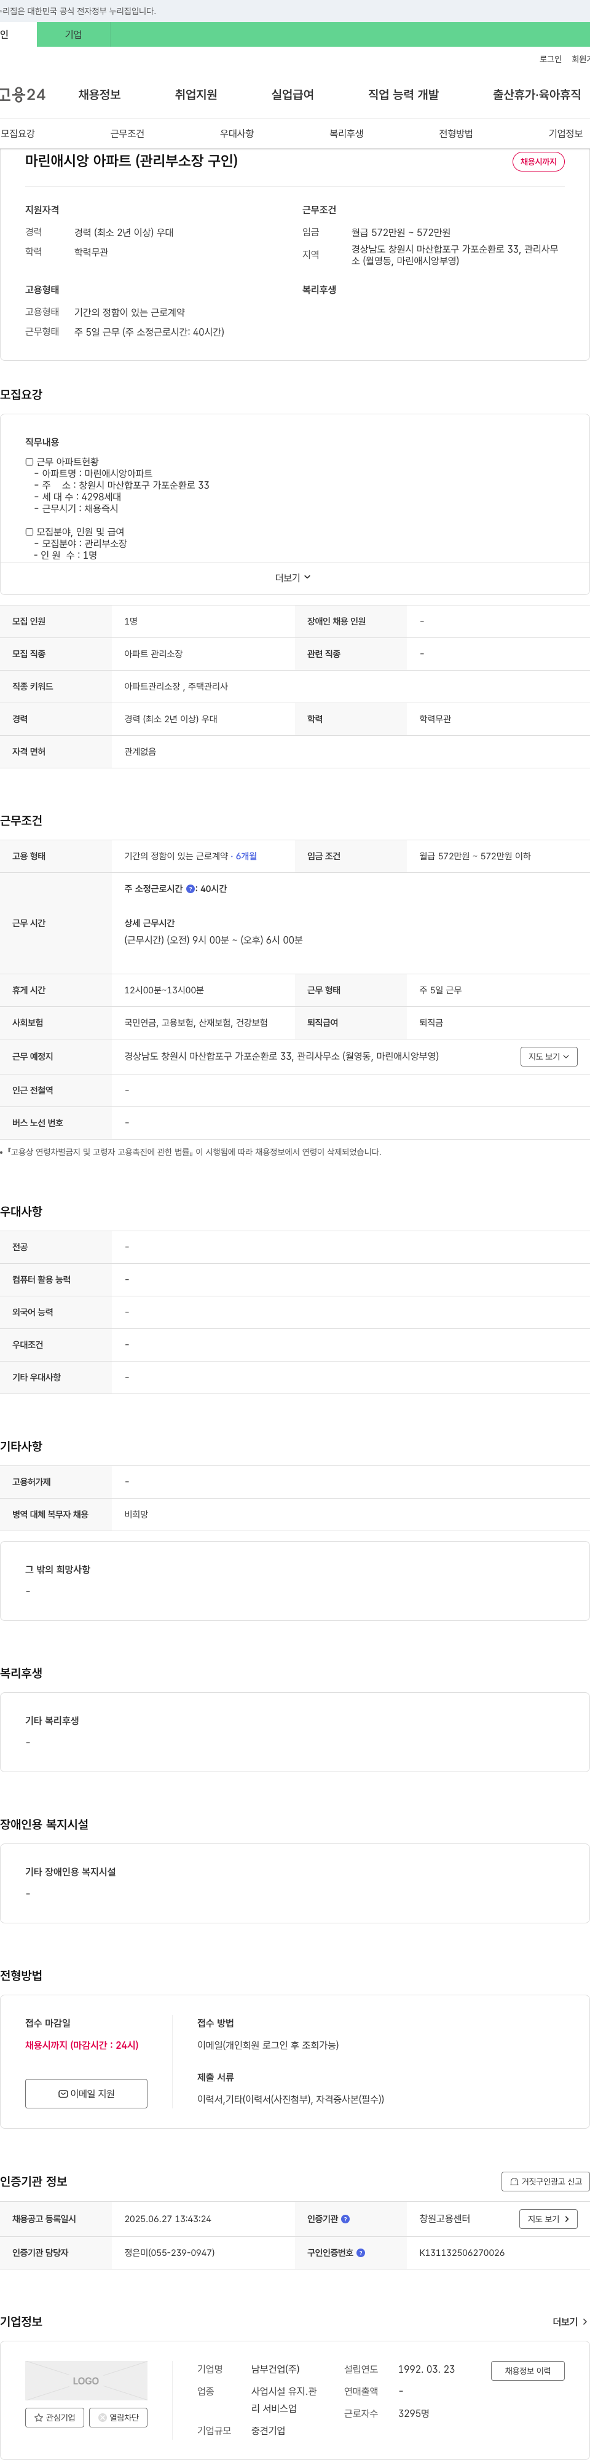Block company with 열람차단 button
The width and height of the screenshot is (590, 2460).
point(119,2418)
